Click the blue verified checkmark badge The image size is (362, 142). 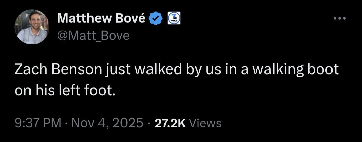(x=156, y=19)
